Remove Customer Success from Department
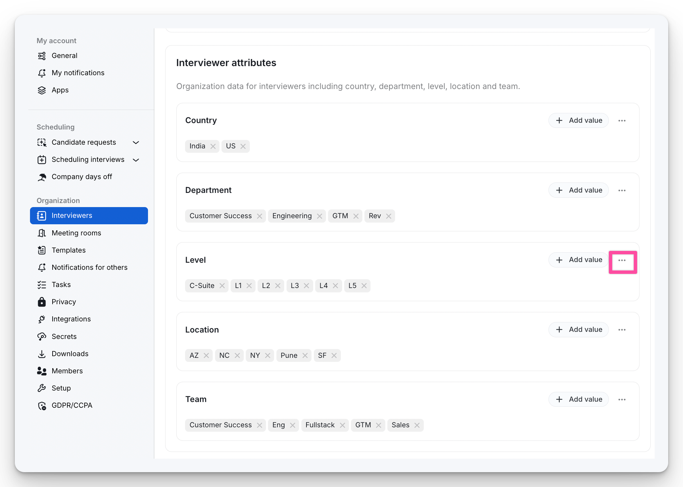 coord(260,216)
